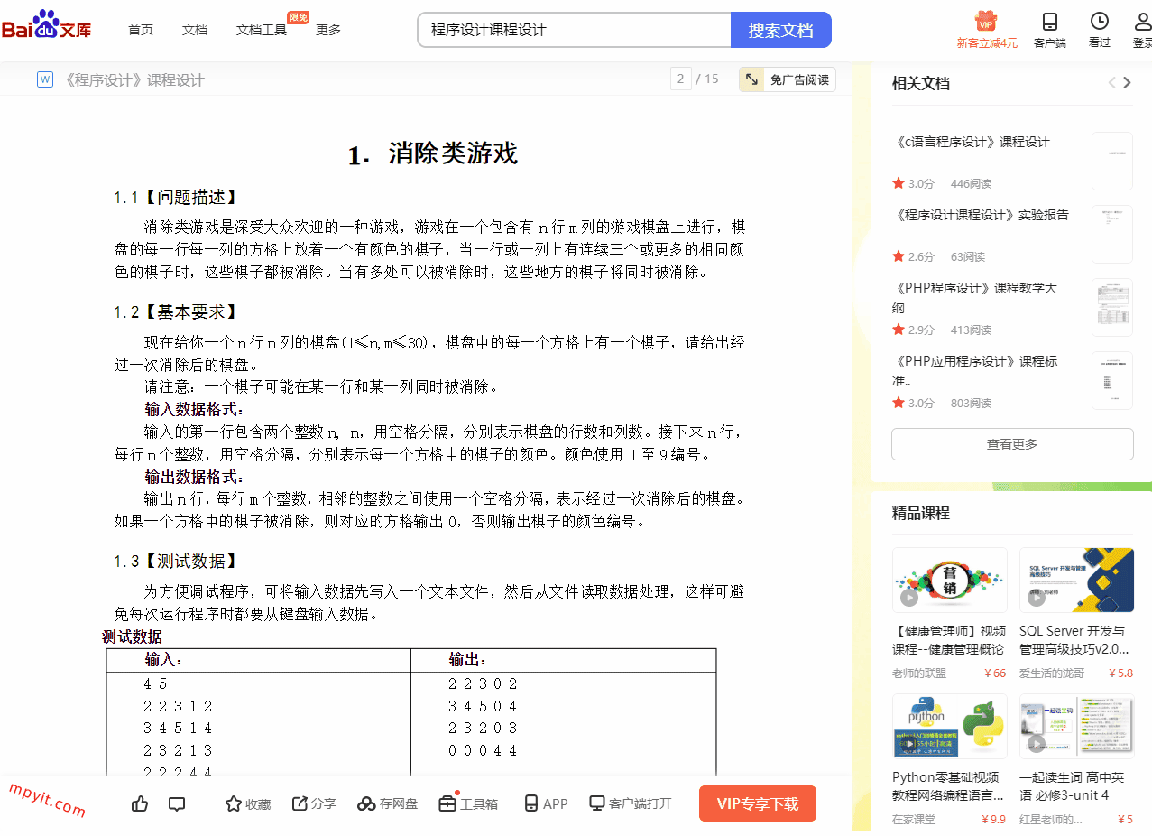Click the thumbs-up like icon
1152x836 pixels.
[140, 803]
